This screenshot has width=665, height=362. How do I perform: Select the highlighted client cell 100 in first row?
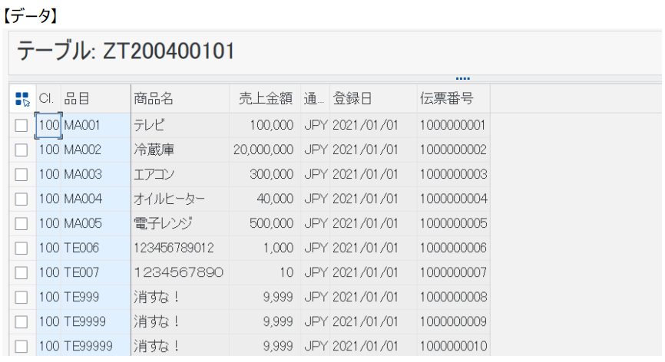coord(49,125)
